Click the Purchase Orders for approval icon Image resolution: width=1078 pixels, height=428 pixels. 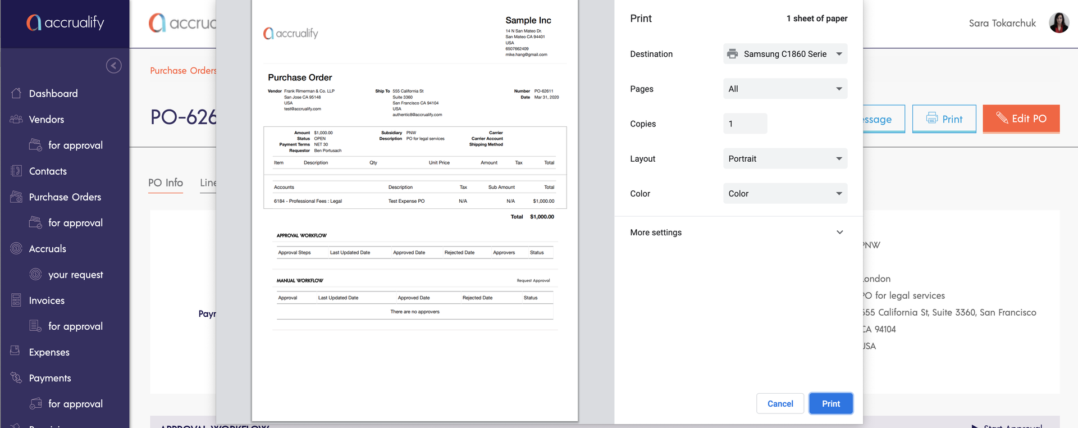(35, 222)
